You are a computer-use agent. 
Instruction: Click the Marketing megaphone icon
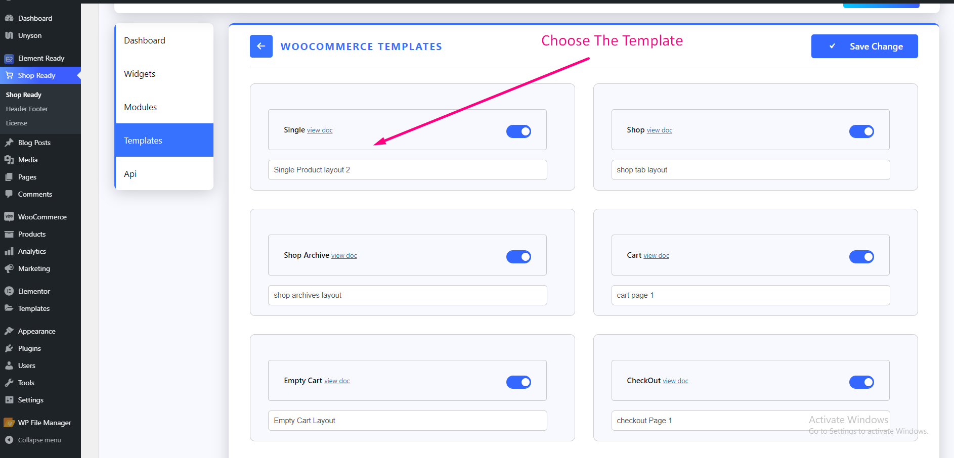pos(9,268)
